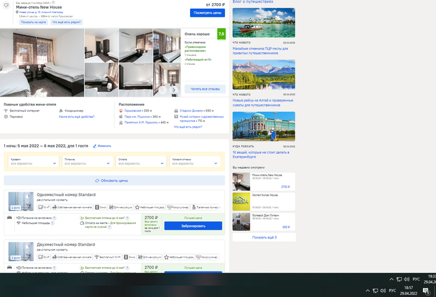436x297 pixels.
Task: Open Windows notification center icon
Action: pos(425,291)
